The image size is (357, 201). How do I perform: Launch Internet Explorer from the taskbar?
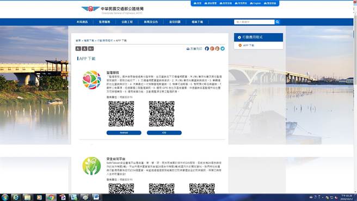(x=16, y=197)
